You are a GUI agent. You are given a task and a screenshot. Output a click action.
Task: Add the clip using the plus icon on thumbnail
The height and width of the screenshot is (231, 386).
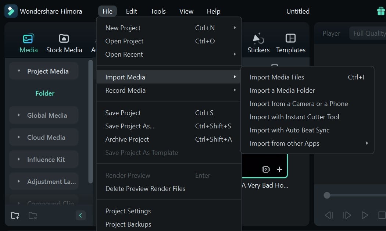279,169
